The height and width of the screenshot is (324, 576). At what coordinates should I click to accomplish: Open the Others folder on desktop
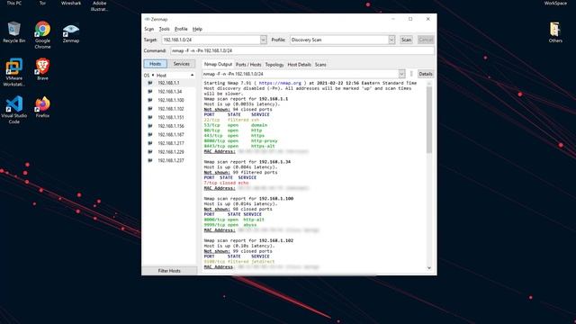point(555,32)
